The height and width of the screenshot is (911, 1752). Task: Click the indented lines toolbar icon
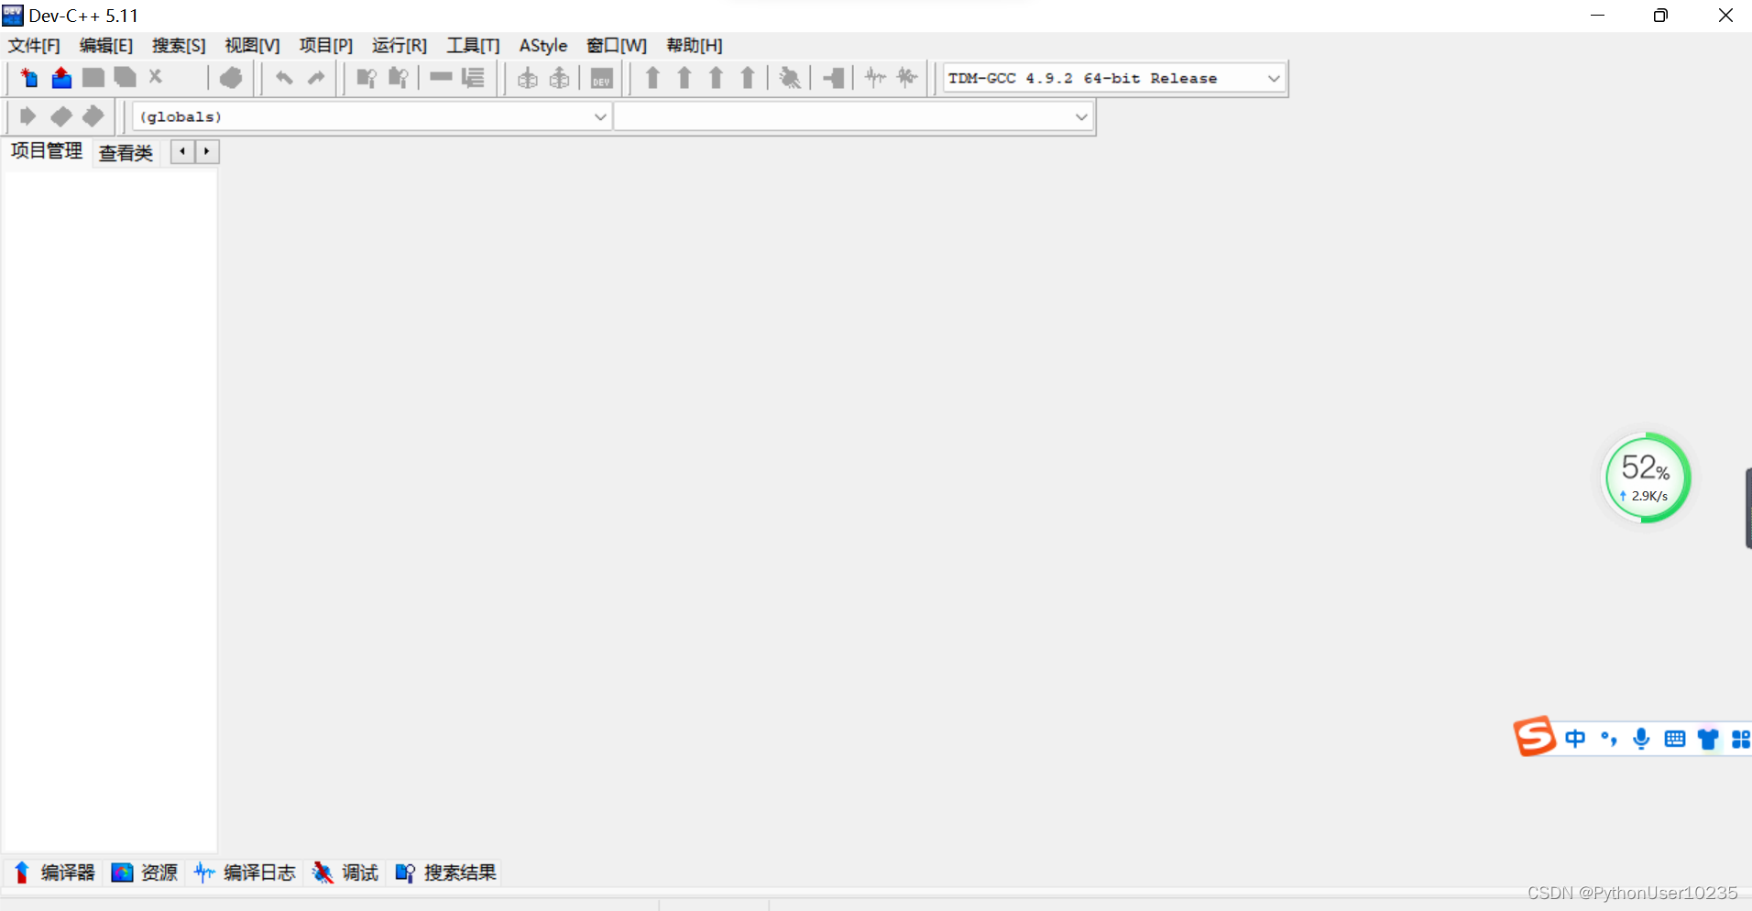(x=473, y=78)
